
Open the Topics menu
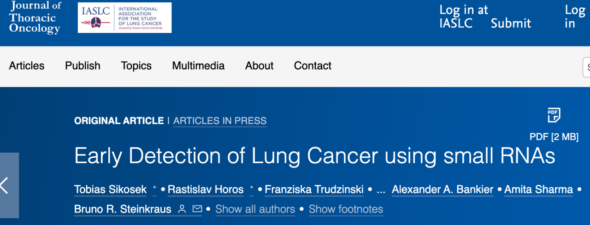click(x=136, y=66)
